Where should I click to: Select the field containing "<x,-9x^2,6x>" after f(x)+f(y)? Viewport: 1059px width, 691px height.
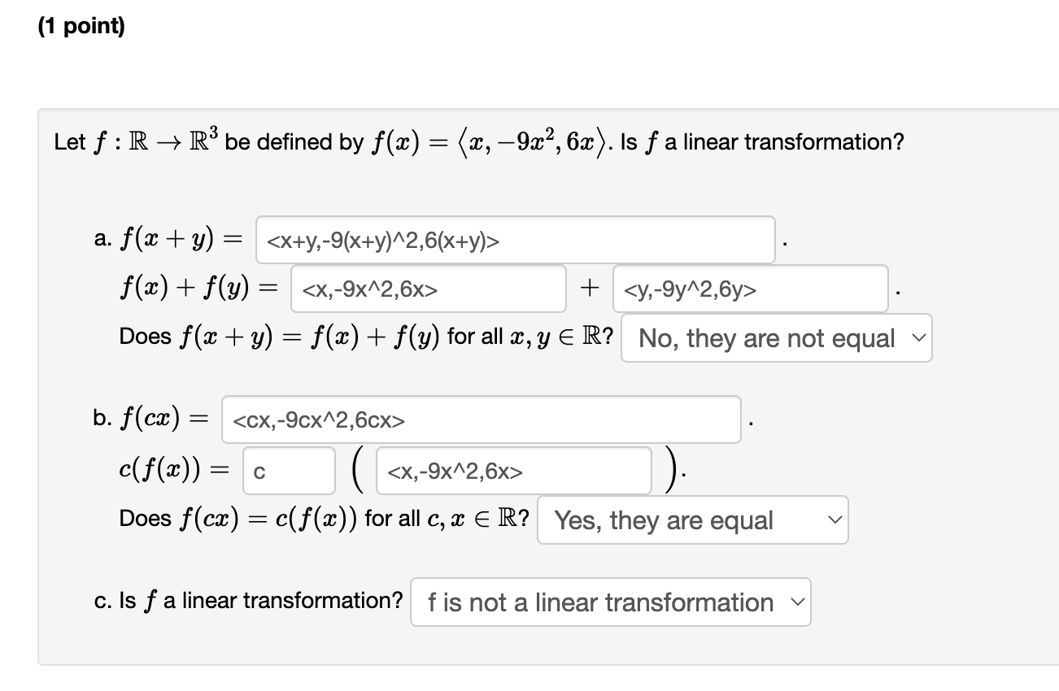pyautogui.click(x=427, y=289)
